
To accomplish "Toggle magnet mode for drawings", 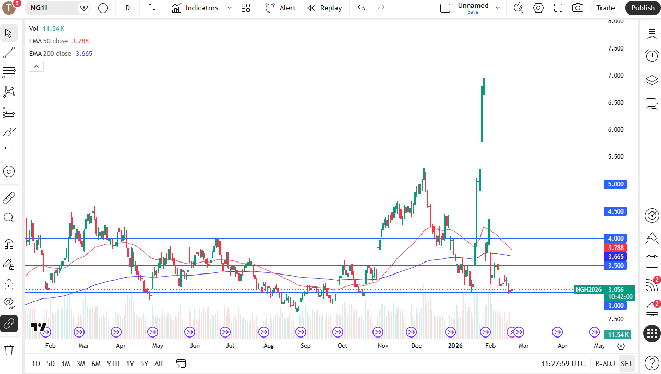I will pos(9,244).
